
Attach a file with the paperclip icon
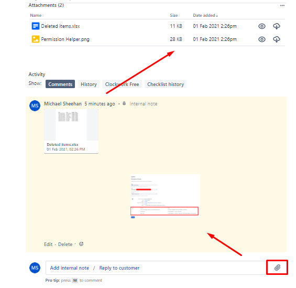coord(277,268)
